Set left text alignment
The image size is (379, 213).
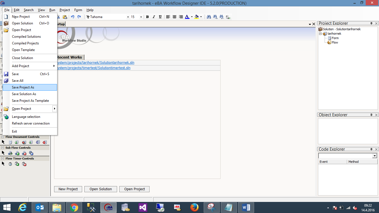[x=168, y=17]
